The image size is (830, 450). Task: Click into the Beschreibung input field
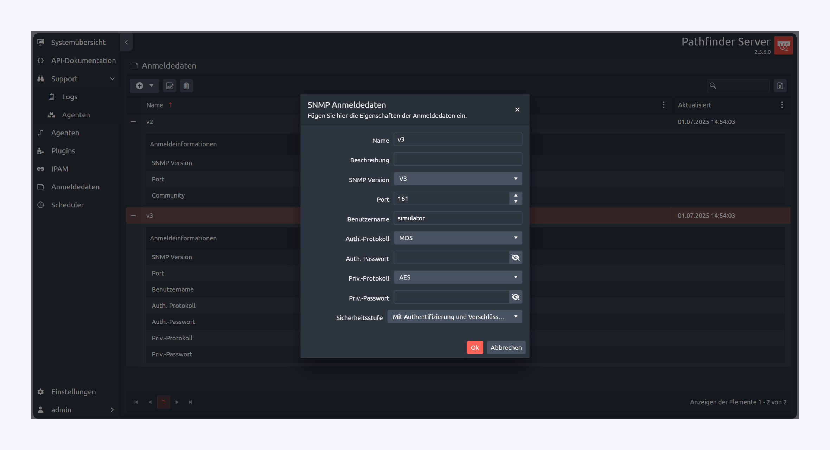pyautogui.click(x=458, y=159)
